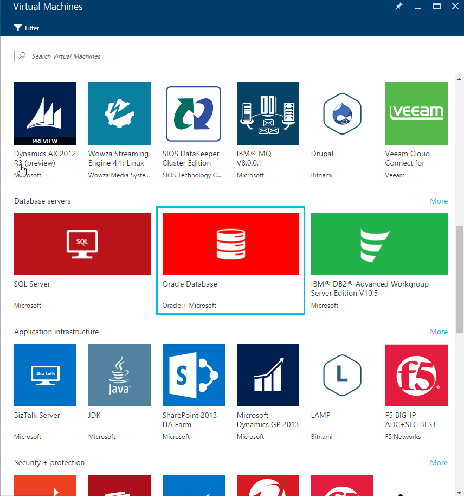Open the Dynamics AX 2012 R3 preview tile
This screenshot has width=464, height=496.
coord(45,113)
